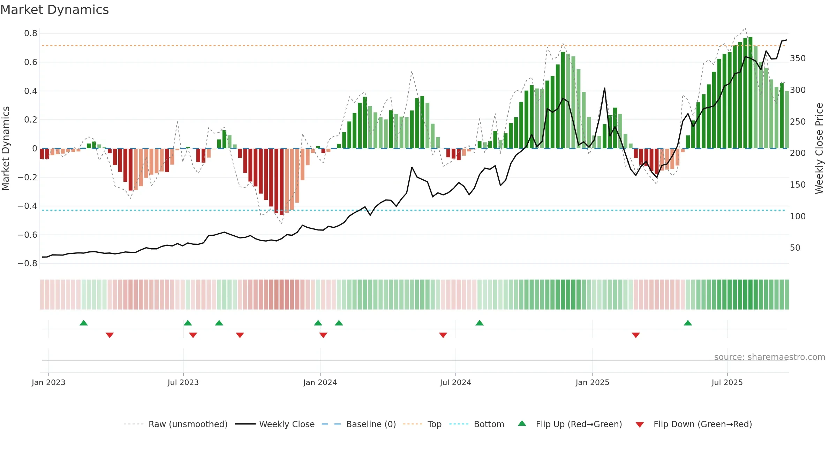Select the green Flip Up triangle in early July 2023
This screenshot has height=470, width=837.
click(x=188, y=323)
